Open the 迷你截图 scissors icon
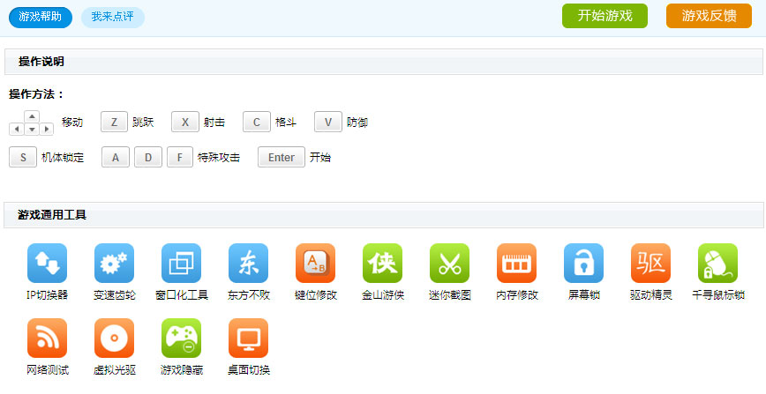The height and width of the screenshot is (394, 766). click(x=449, y=264)
